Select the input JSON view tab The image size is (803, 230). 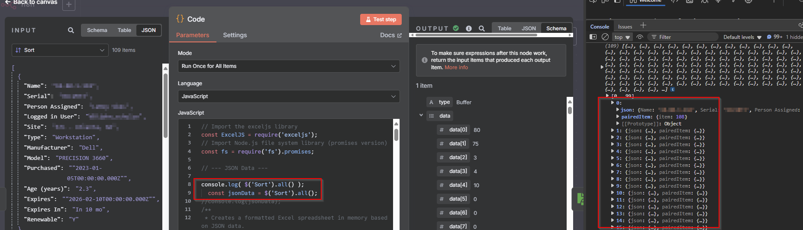pyautogui.click(x=148, y=30)
